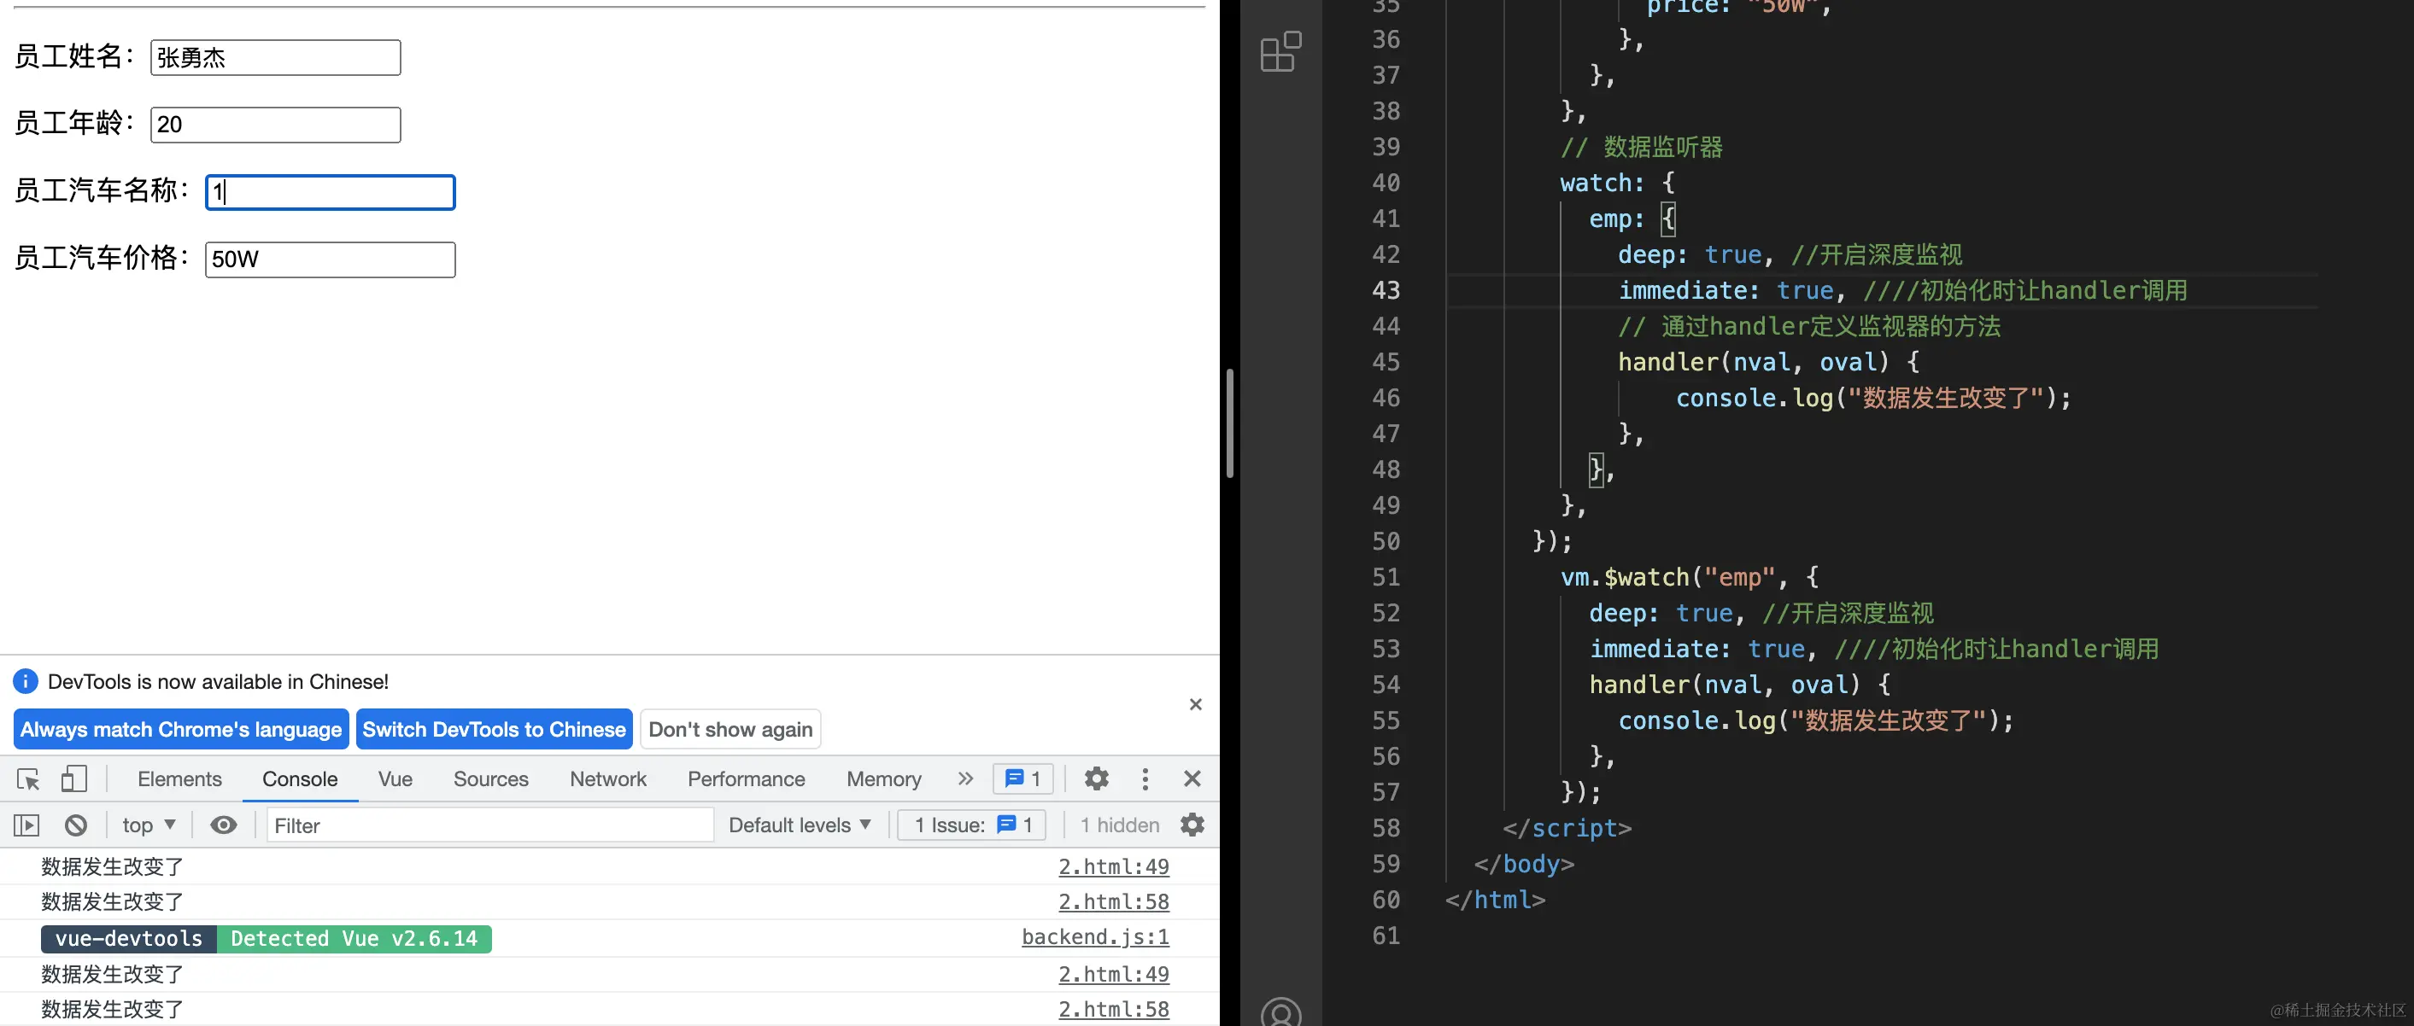Image resolution: width=2414 pixels, height=1026 pixels.
Task: Switch to the Network tab
Action: pos(607,778)
